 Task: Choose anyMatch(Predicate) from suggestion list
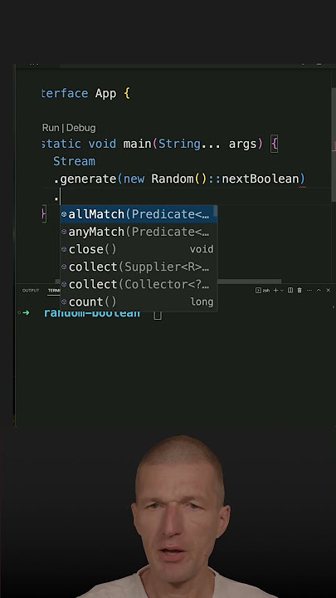tap(139, 232)
